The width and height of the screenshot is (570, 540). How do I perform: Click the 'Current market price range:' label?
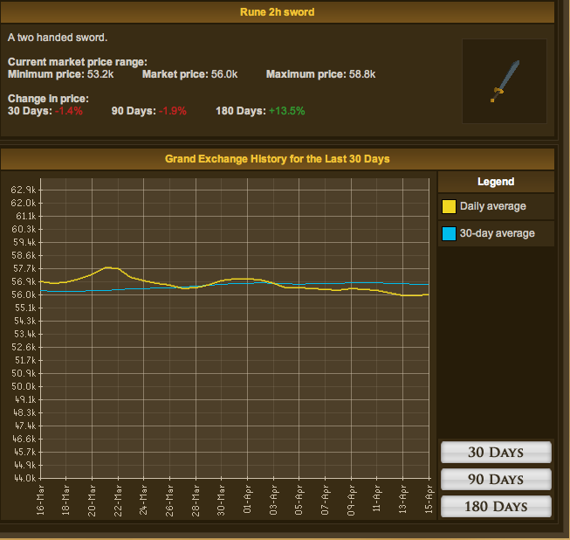[78, 62]
